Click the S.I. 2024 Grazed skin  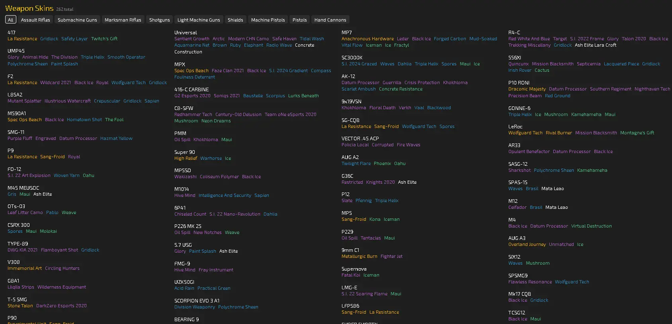click(359, 64)
